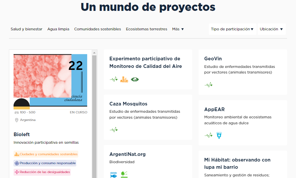Expand the Más category menu
This screenshot has width=296, height=178.
[x=178, y=29]
